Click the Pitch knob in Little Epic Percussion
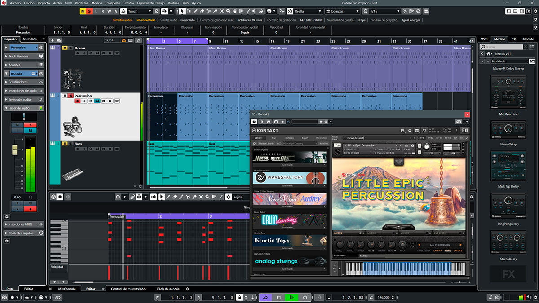Viewport: 539px width, 303px height. [402, 244]
